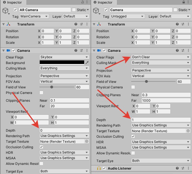Open the black Background color swatch
This screenshot has height=174, width=192.
(x=62, y=62)
